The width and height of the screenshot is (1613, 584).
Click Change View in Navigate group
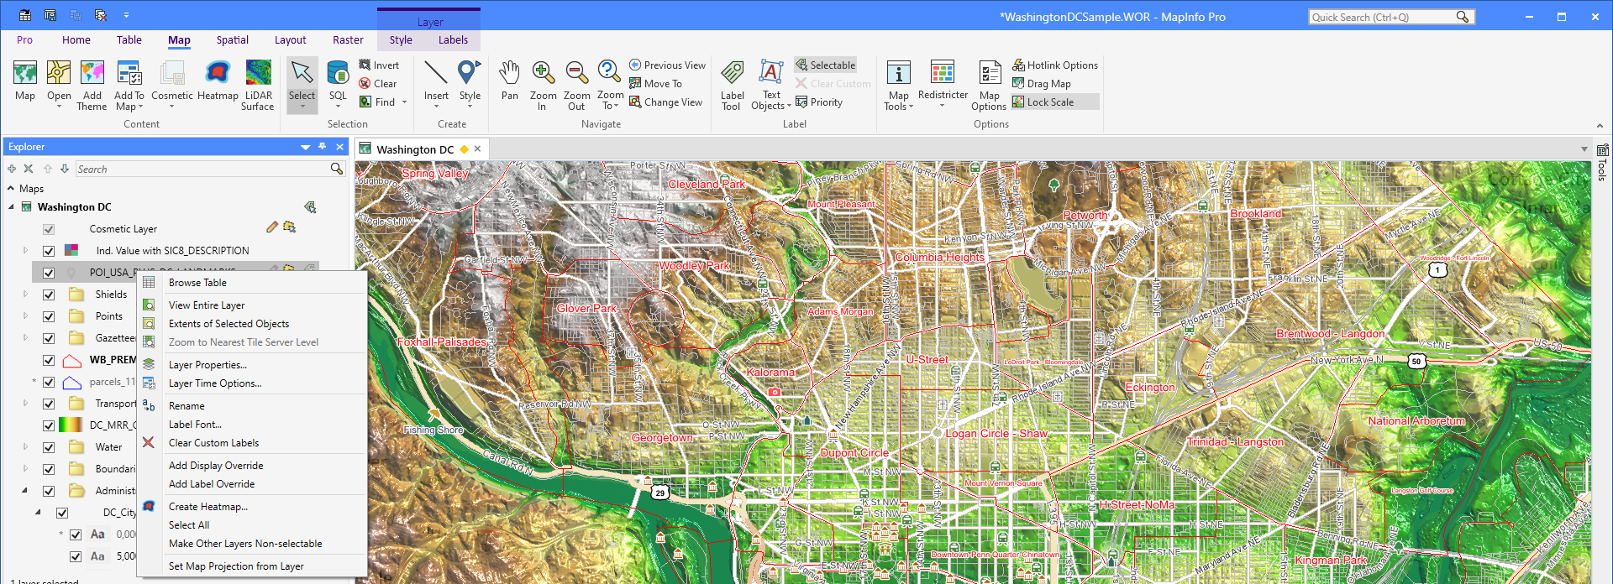coord(665,102)
